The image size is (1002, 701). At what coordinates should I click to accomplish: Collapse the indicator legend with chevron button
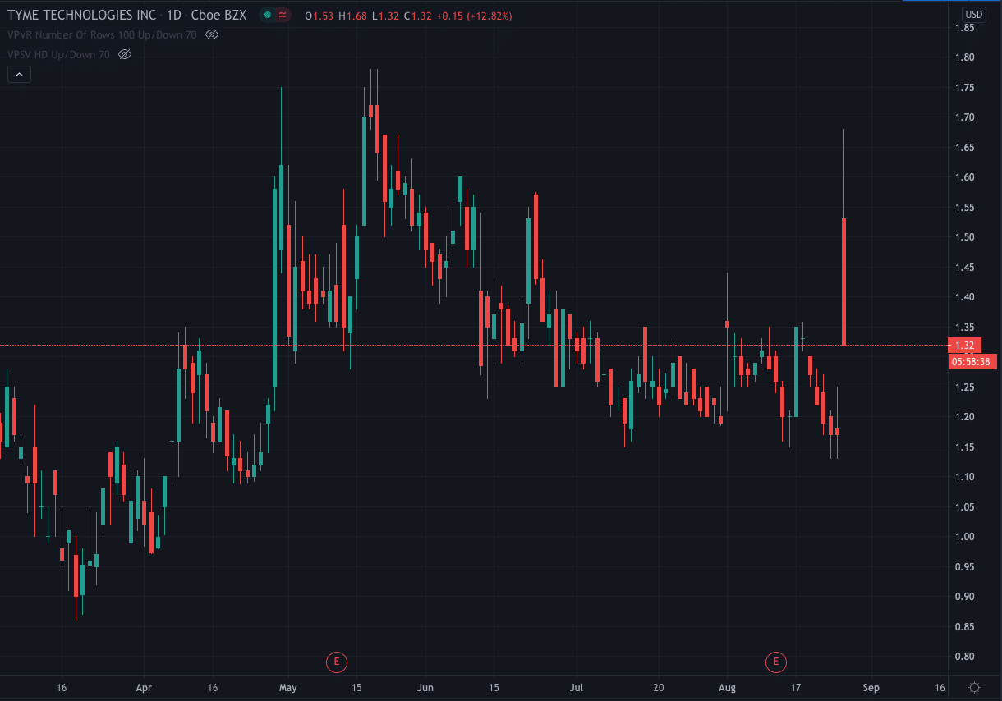19,75
